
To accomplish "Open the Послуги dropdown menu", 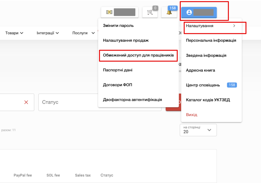I will click(x=83, y=33).
